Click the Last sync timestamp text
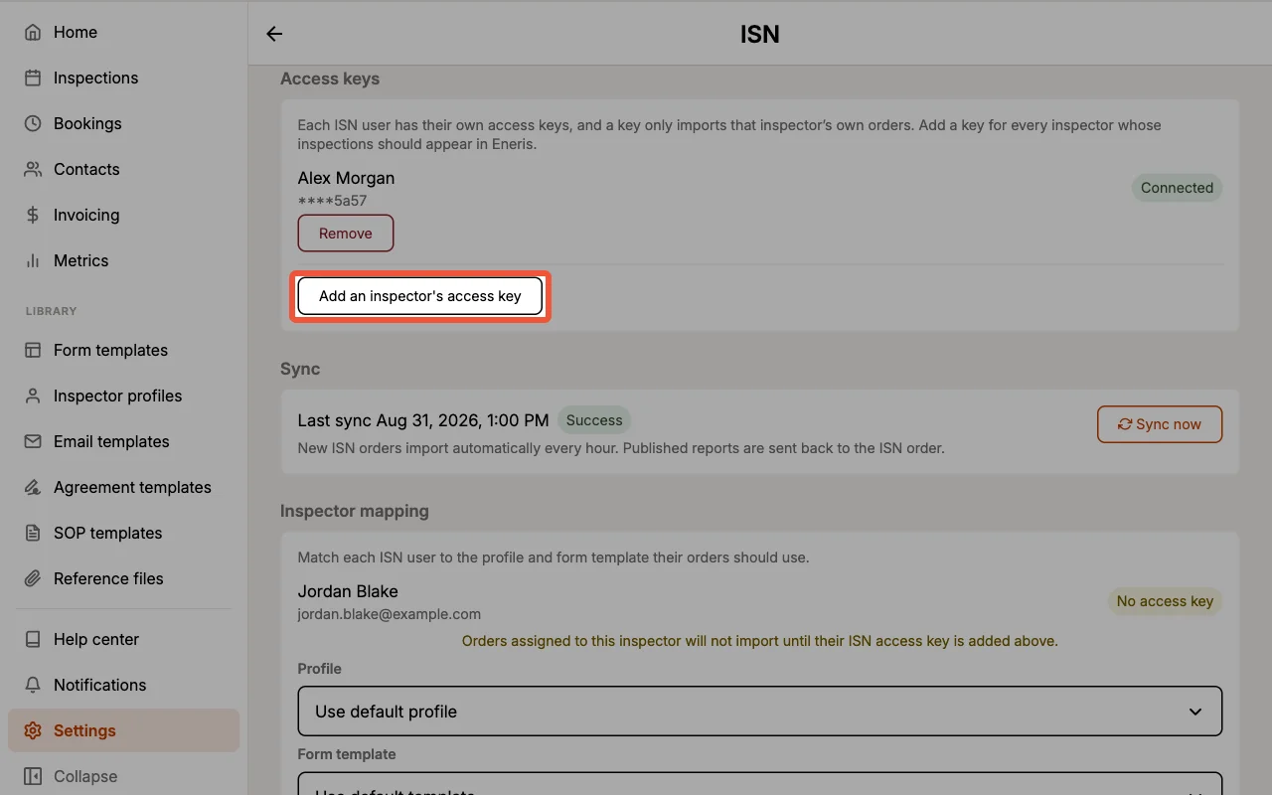1272x795 pixels. point(423,420)
